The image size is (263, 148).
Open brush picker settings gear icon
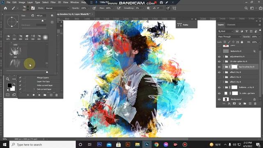pos(52,16)
